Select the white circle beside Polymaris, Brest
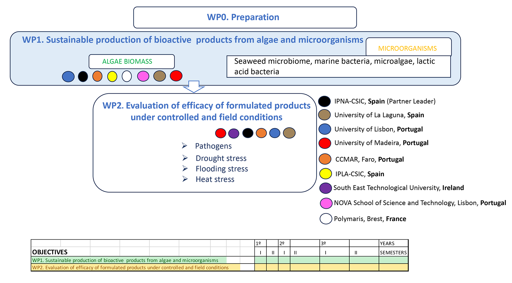This screenshot has width=512, height=283. coord(326,219)
